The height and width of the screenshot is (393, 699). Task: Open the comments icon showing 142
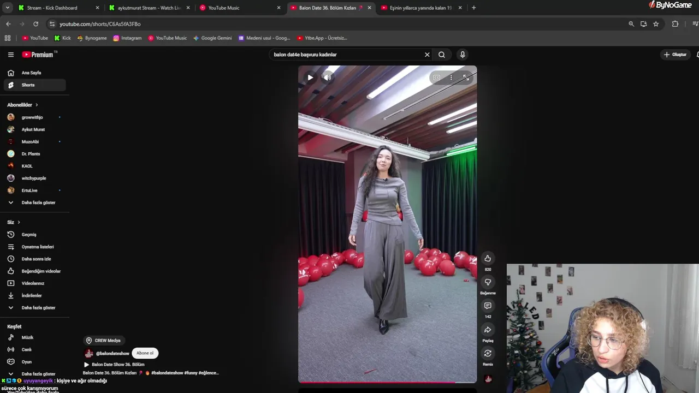[488, 306]
